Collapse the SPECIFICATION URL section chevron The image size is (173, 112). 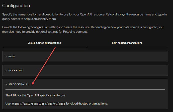pyautogui.click(x=6, y=84)
